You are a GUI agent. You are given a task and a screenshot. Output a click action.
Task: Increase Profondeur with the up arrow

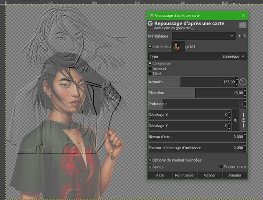[245, 102]
